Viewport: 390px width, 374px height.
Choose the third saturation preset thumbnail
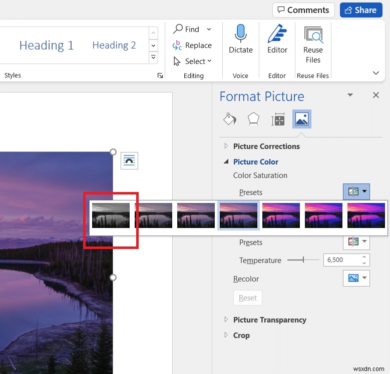click(x=196, y=215)
